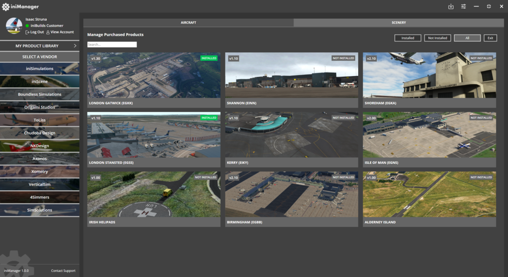
Task: Open View Account via person icon
Action: [48, 32]
